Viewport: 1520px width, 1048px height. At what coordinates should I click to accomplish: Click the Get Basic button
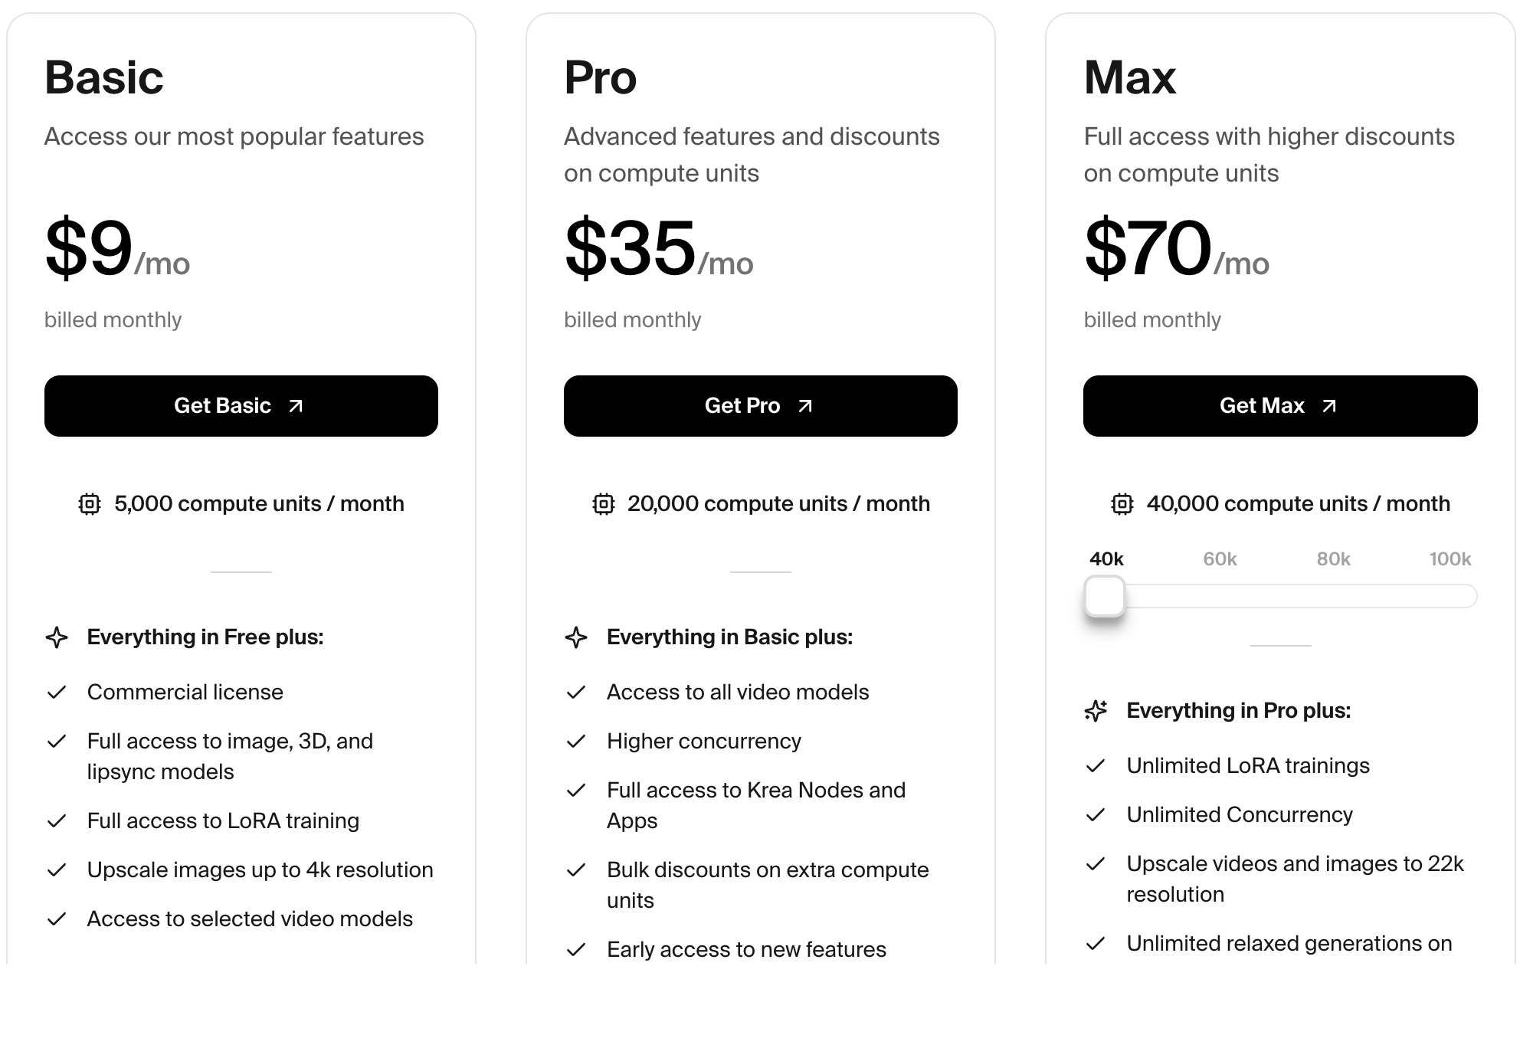pos(241,406)
